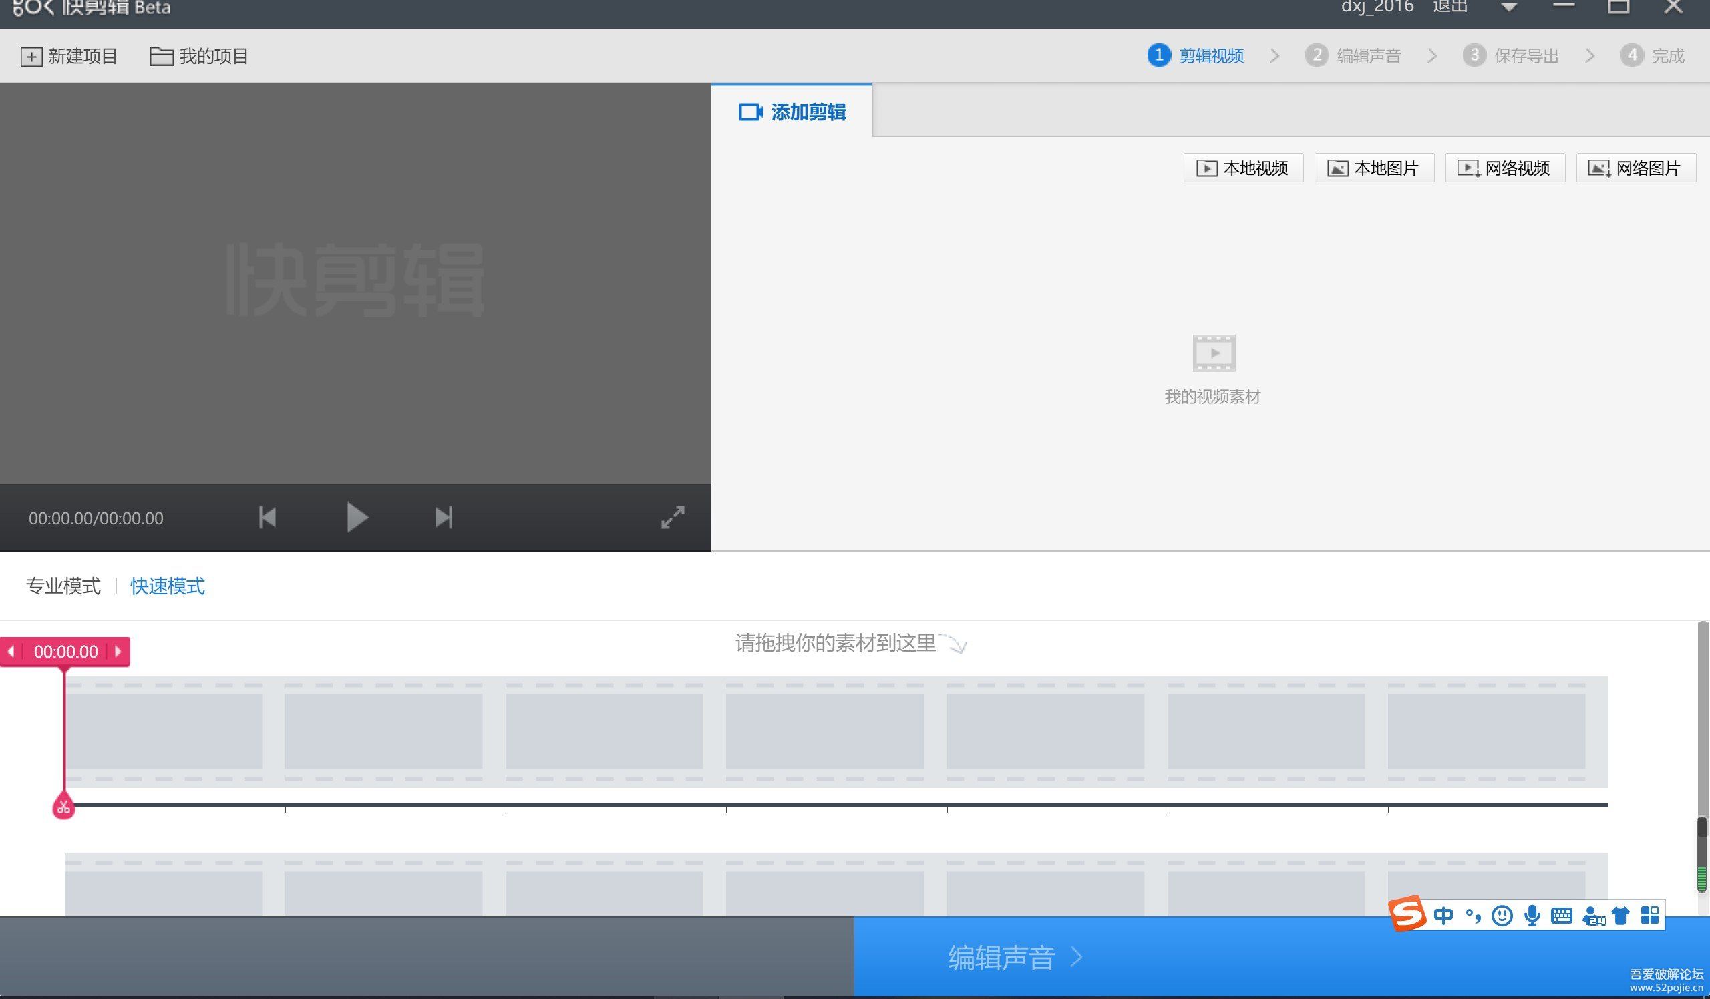Create a new project with 新建项目
Viewport: 1710px width, 999px height.
[x=69, y=56]
